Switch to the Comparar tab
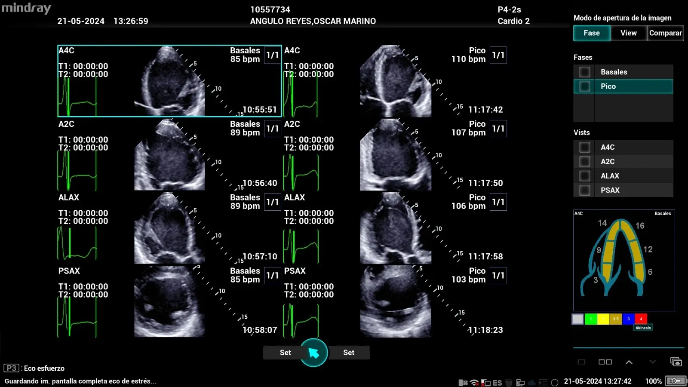The width and height of the screenshot is (688, 387). coord(665,33)
